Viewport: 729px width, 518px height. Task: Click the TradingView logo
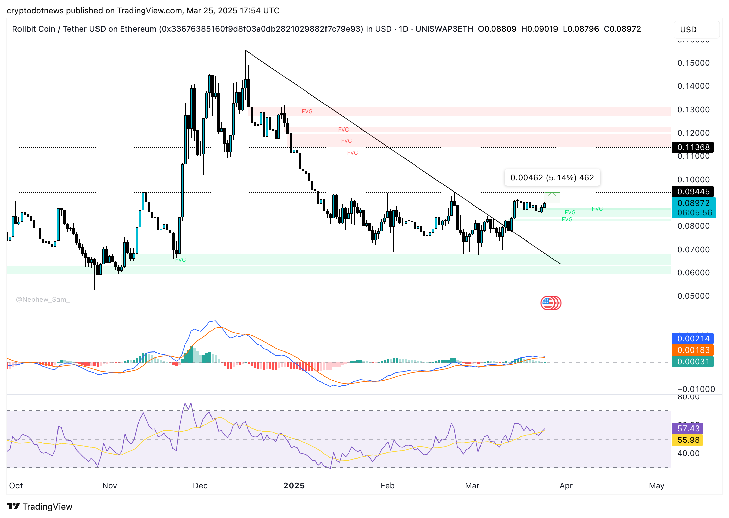click(39, 506)
